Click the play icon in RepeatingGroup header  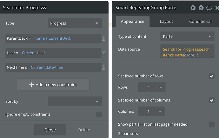[x=193, y=8]
